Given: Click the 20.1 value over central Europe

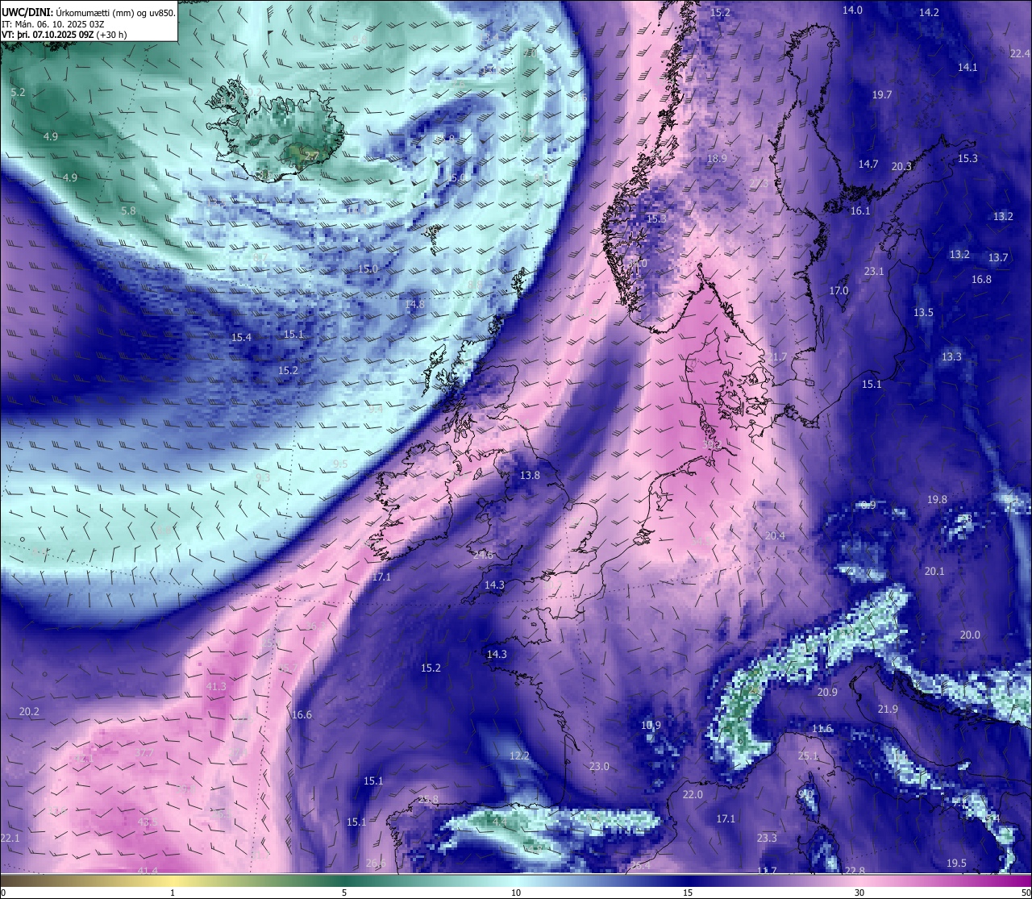Looking at the screenshot, I should click(934, 571).
